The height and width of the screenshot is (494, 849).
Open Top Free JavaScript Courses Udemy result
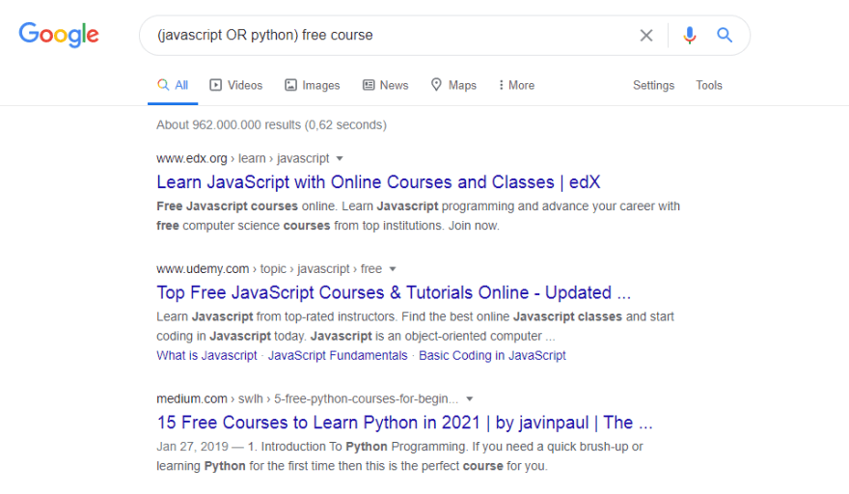pos(394,292)
